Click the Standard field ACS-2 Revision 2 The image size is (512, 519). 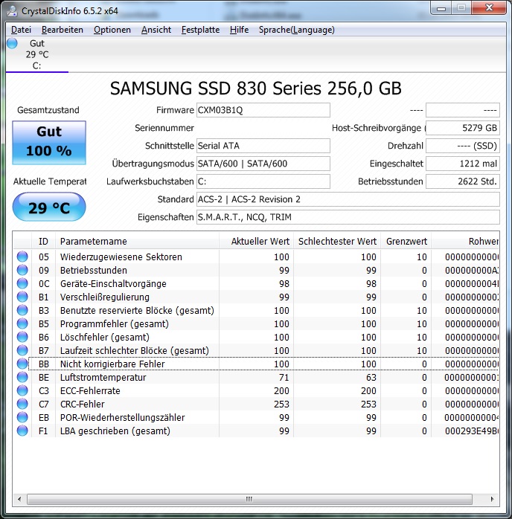(348, 199)
